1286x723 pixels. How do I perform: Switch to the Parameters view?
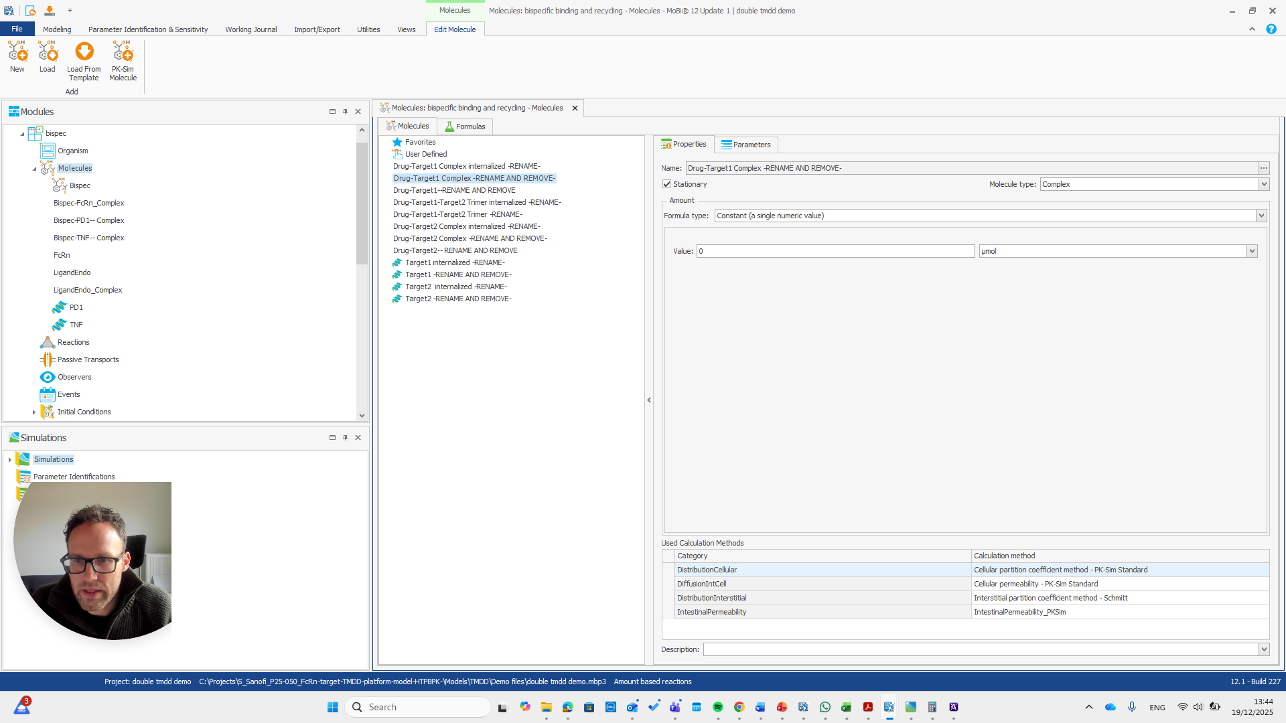(745, 145)
